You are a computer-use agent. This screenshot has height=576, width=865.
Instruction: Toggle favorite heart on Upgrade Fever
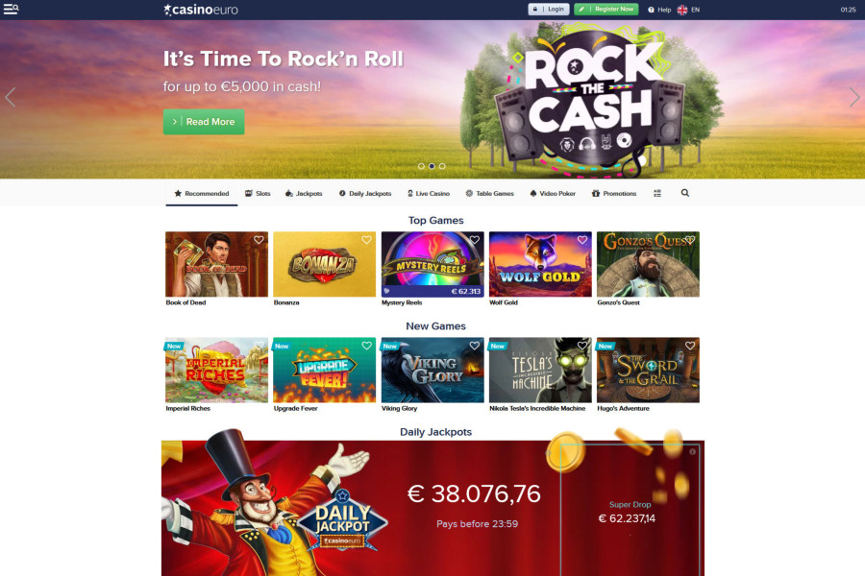366,346
